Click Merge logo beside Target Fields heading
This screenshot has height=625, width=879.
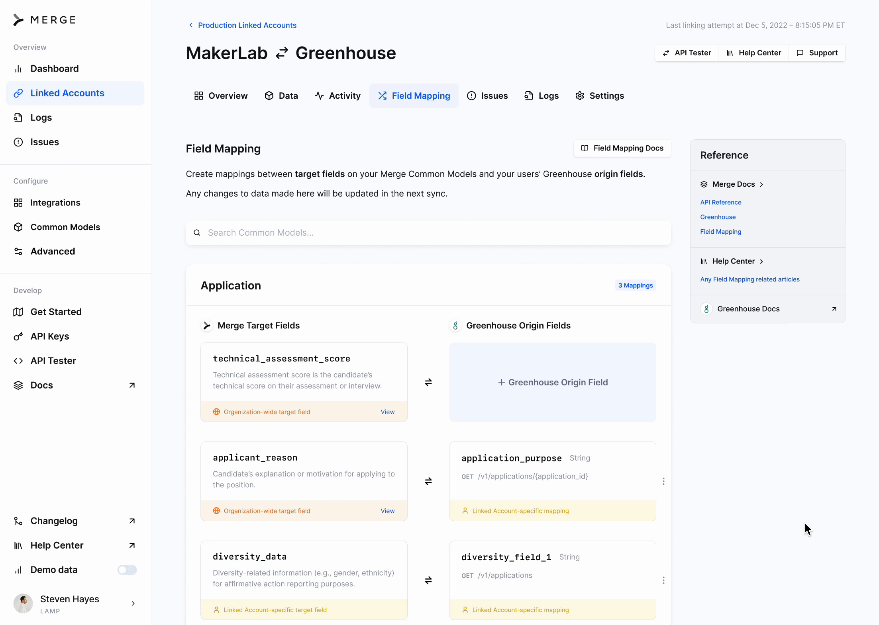tap(206, 326)
